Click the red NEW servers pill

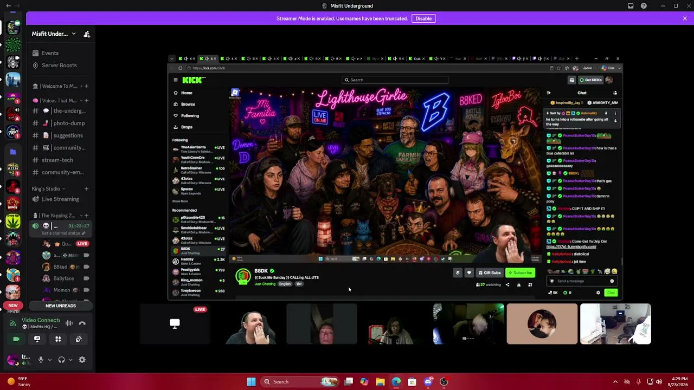[13, 306]
